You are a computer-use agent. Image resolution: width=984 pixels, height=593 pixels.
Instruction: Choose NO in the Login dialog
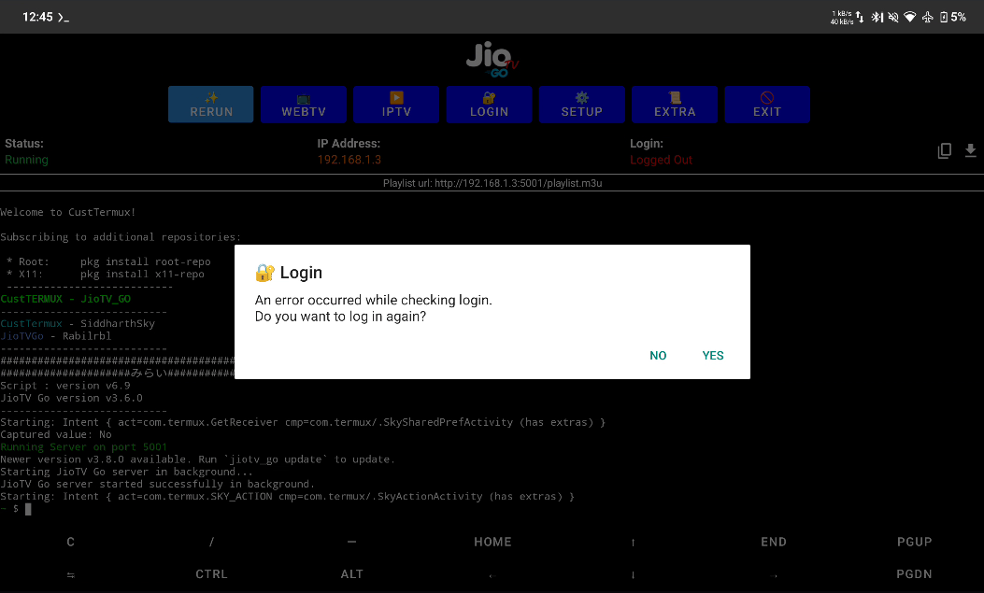[658, 356]
